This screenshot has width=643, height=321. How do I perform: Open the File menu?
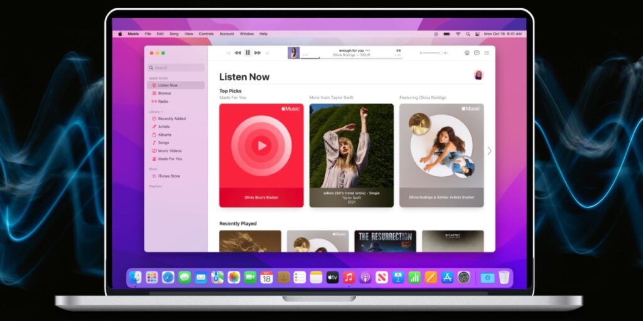click(x=148, y=34)
